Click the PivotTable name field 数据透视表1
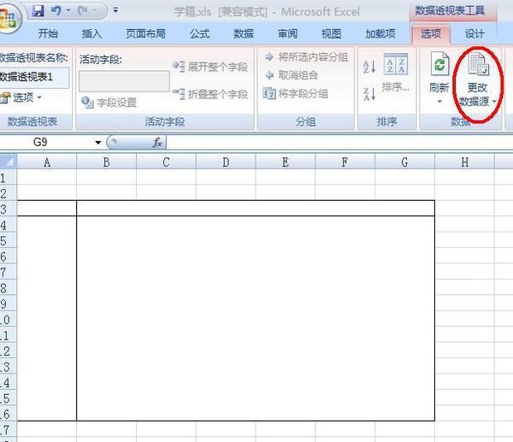This screenshot has width=513, height=442. tap(34, 77)
